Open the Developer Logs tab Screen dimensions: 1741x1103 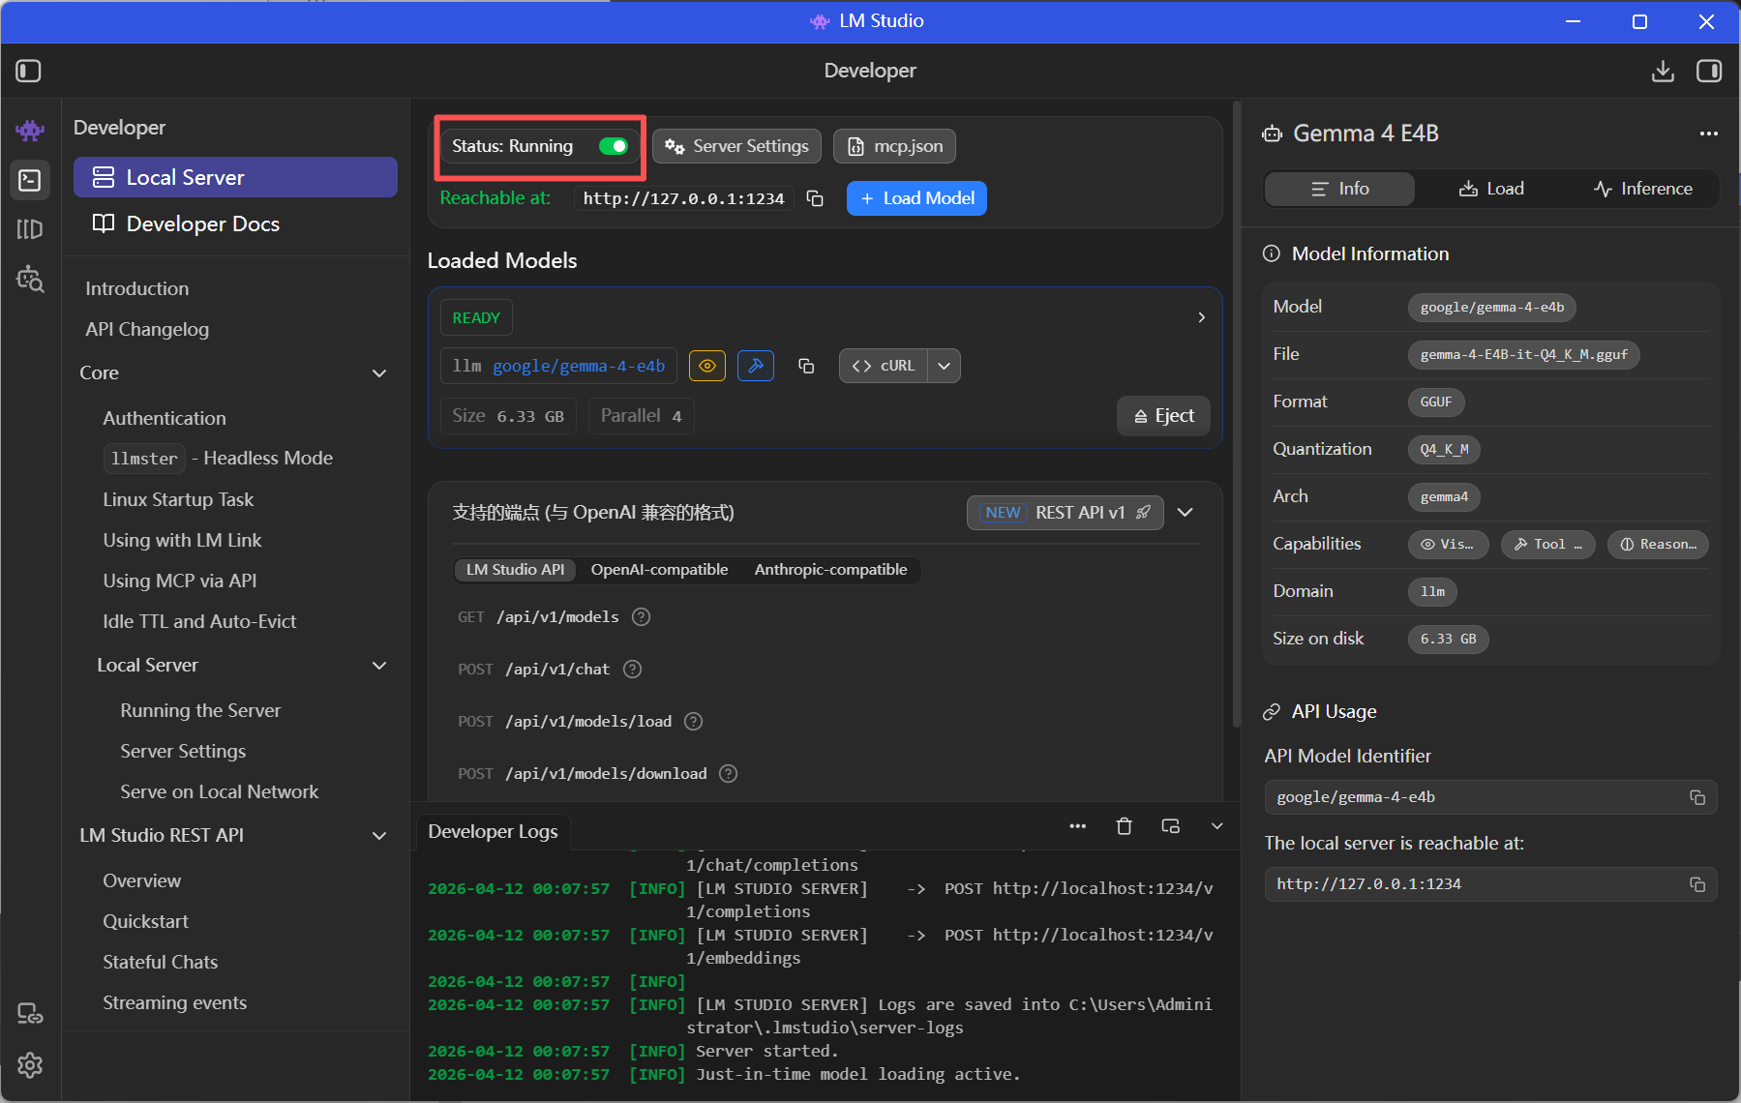pyautogui.click(x=493, y=832)
